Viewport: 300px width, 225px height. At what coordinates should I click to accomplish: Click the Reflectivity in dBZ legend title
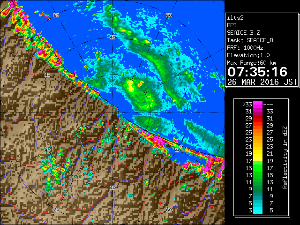click(285, 157)
